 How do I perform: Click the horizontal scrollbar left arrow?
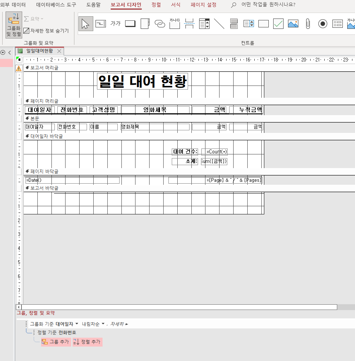click(19, 307)
